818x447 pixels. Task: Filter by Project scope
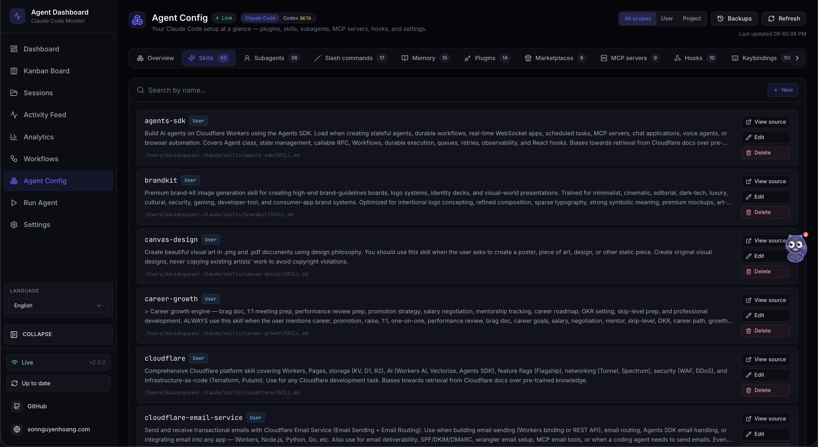pos(692,18)
